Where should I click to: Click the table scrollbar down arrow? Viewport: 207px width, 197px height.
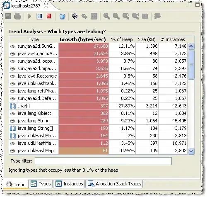coord(191,151)
